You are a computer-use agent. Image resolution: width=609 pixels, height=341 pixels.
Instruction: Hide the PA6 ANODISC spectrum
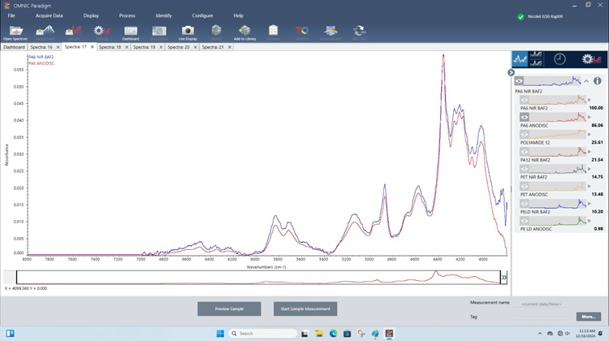coord(525,117)
